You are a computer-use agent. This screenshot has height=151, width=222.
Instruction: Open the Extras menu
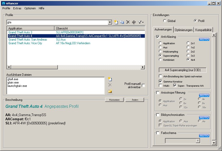(17, 8)
